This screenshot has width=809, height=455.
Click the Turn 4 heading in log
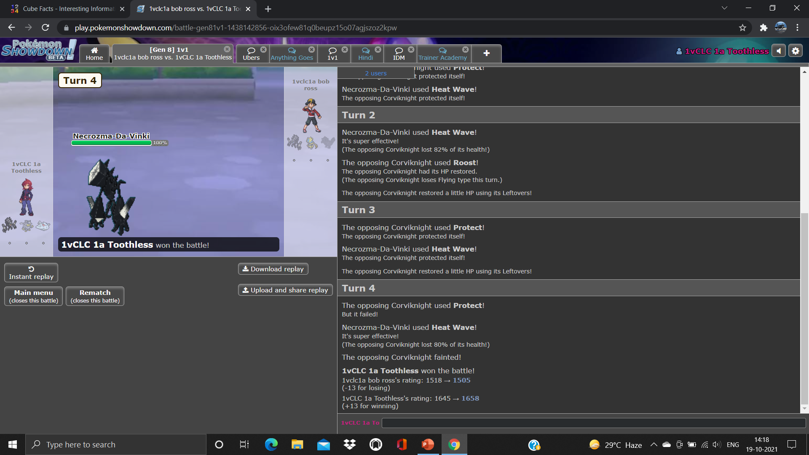pyautogui.click(x=358, y=288)
